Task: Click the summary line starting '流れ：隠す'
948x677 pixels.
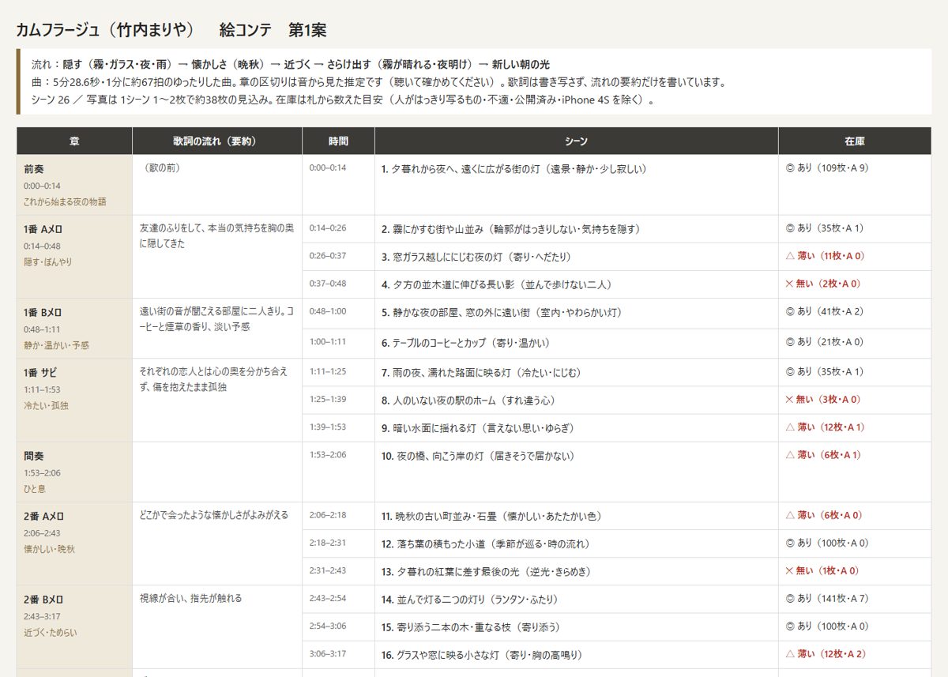Action: pyautogui.click(x=291, y=64)
